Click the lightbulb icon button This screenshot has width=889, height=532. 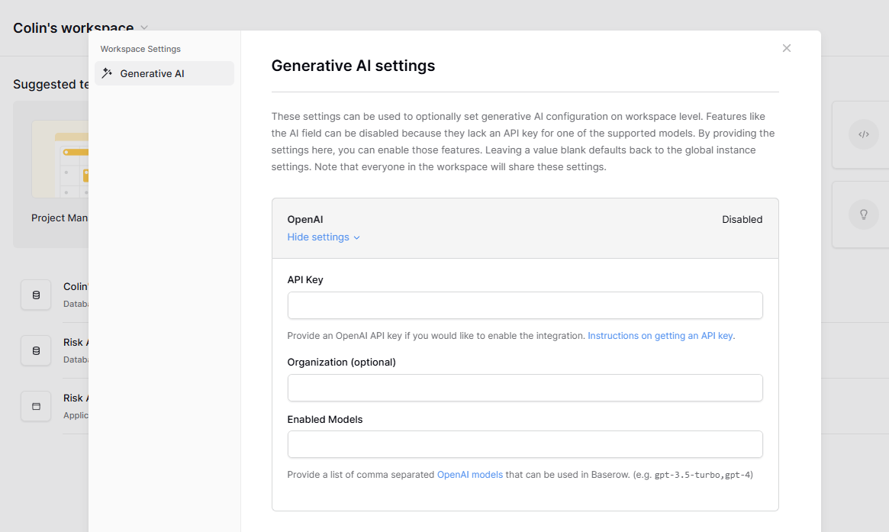click(863, 214)
